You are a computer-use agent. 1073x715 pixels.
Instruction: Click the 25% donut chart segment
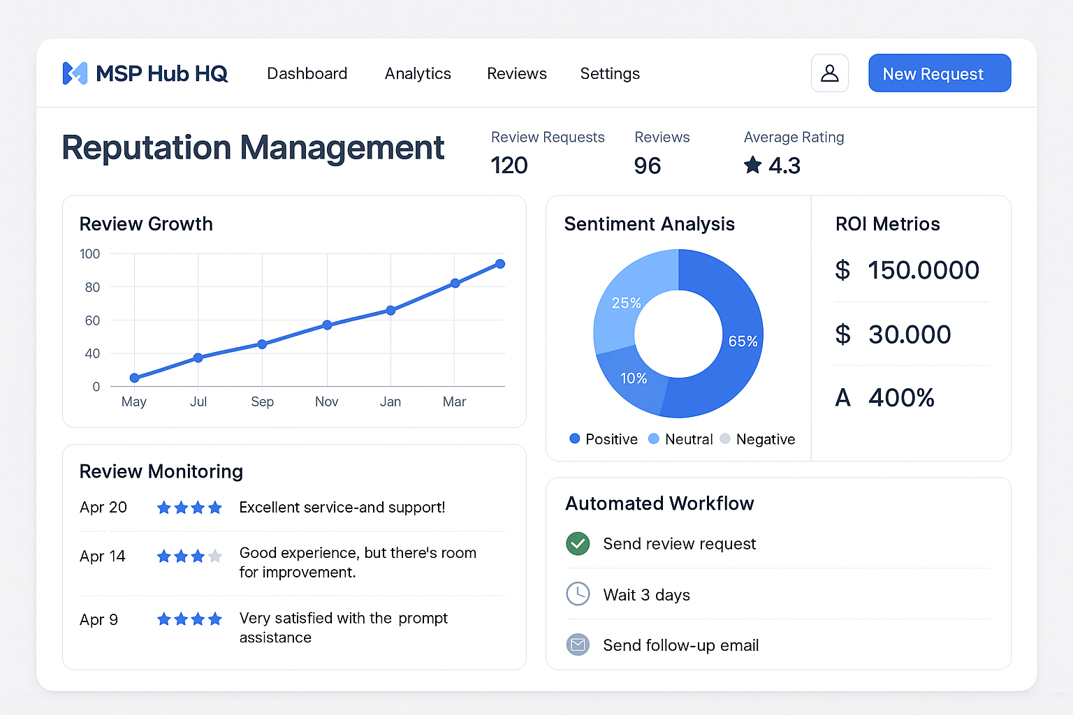(x=627, y=302)
